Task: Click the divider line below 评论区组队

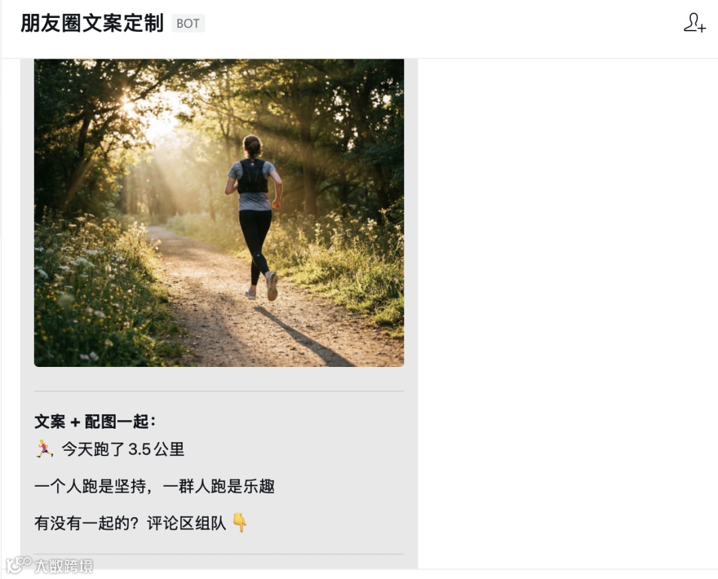Action: (x=219, y=554)
